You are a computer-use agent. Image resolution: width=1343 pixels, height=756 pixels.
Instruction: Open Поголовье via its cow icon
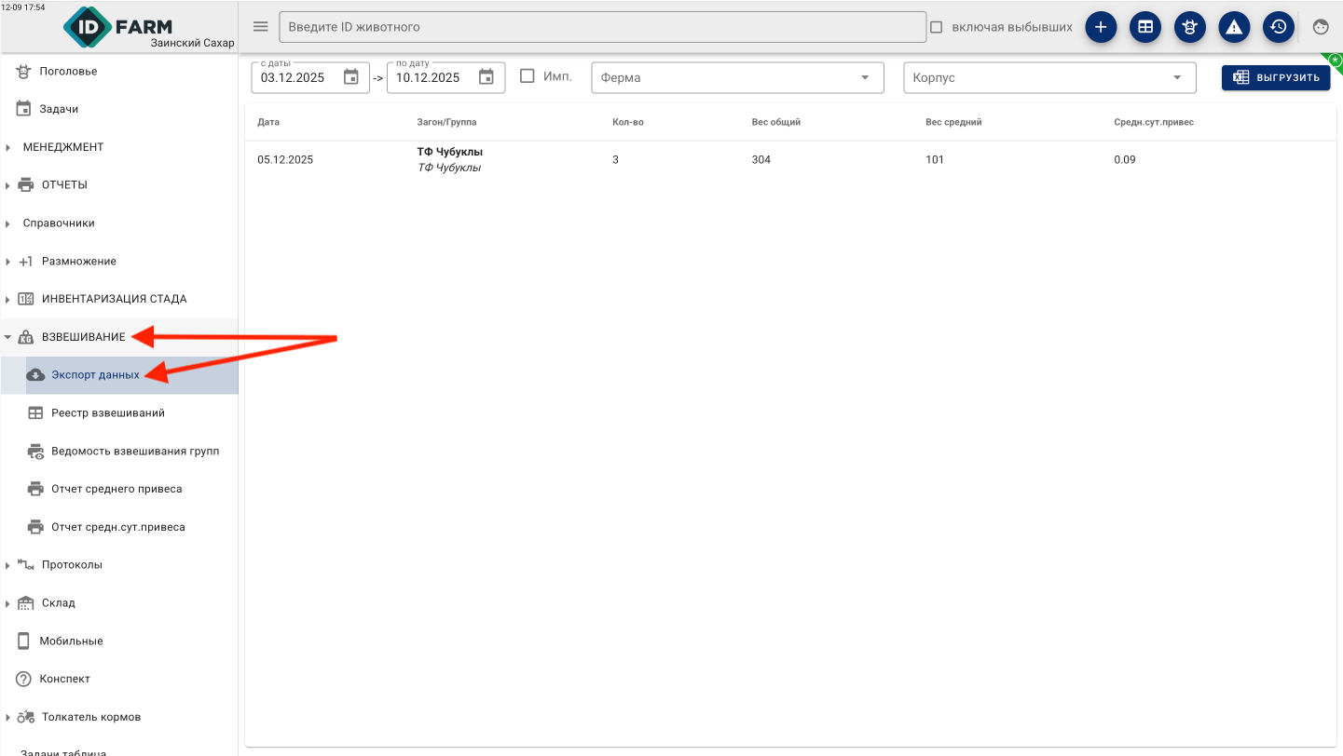coord(24,72)
